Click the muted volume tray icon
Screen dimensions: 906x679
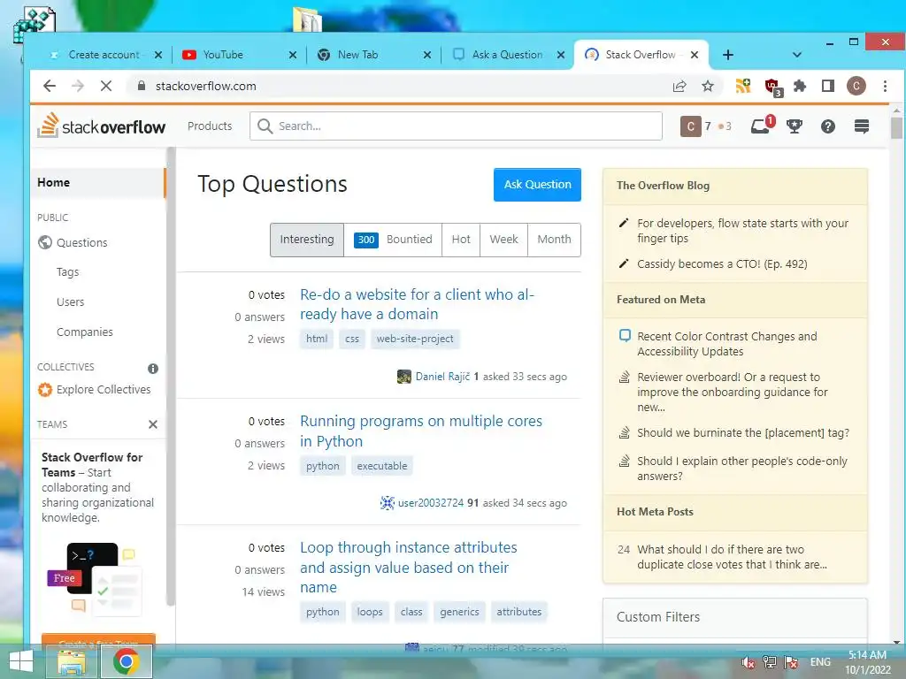pos(749,662)
